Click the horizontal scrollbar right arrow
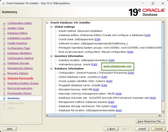The height and width of the screenshot is (132, 168). [x=160, y=115]
